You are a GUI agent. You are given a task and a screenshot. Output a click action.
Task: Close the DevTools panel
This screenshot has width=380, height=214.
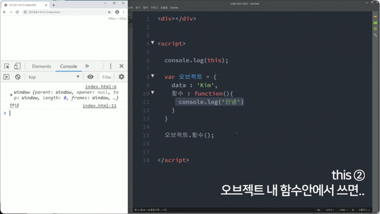[122, 66]
